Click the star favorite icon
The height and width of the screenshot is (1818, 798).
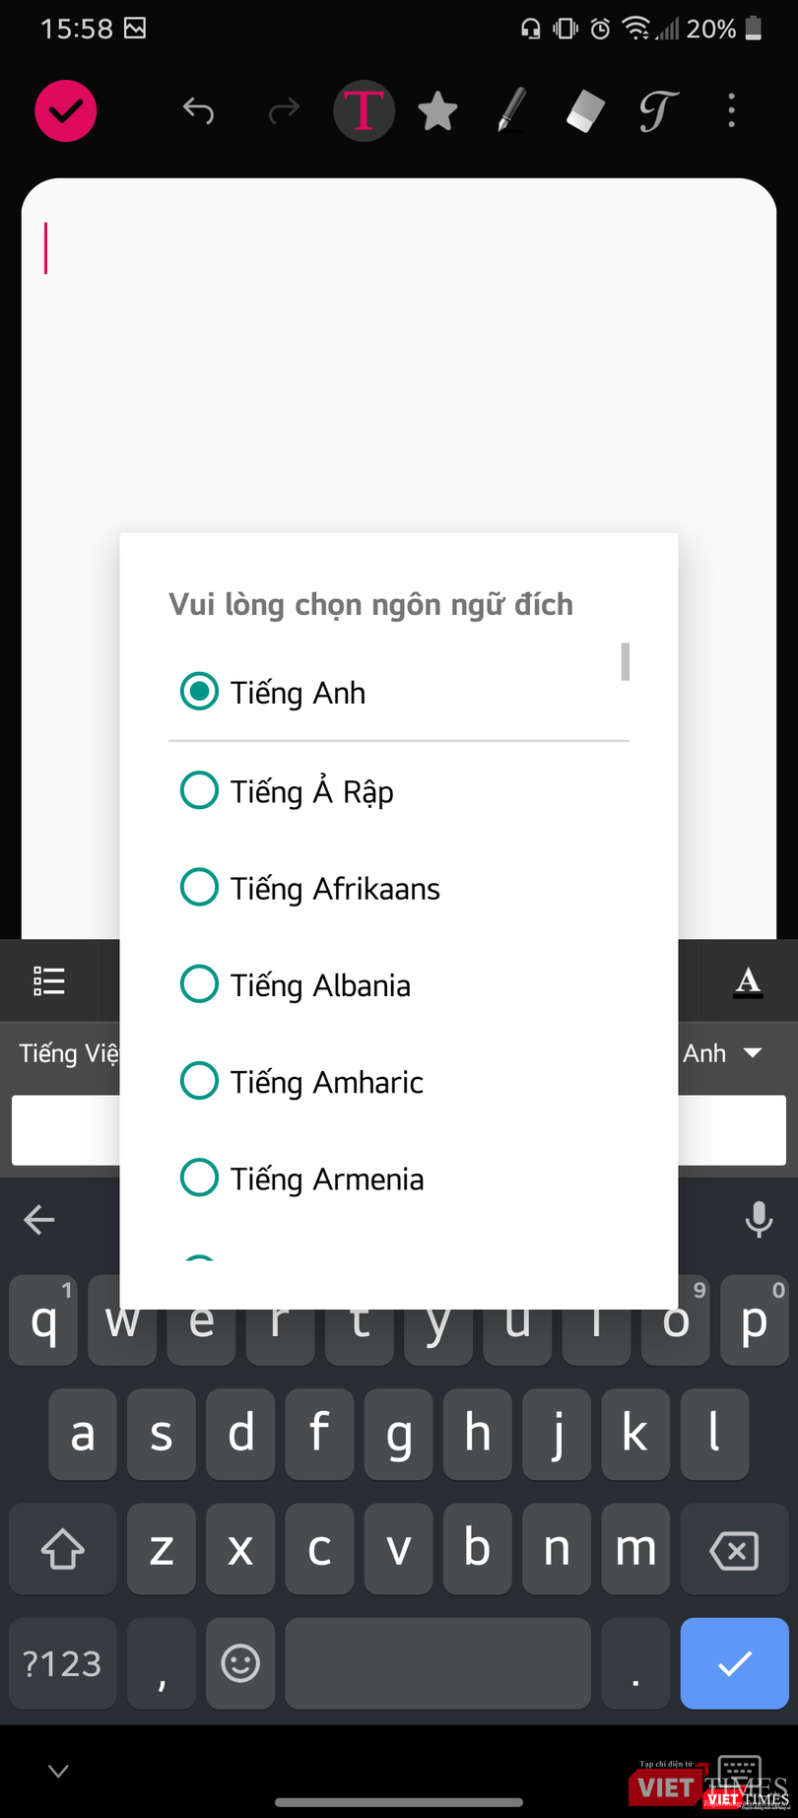click(x=437, y=111)
